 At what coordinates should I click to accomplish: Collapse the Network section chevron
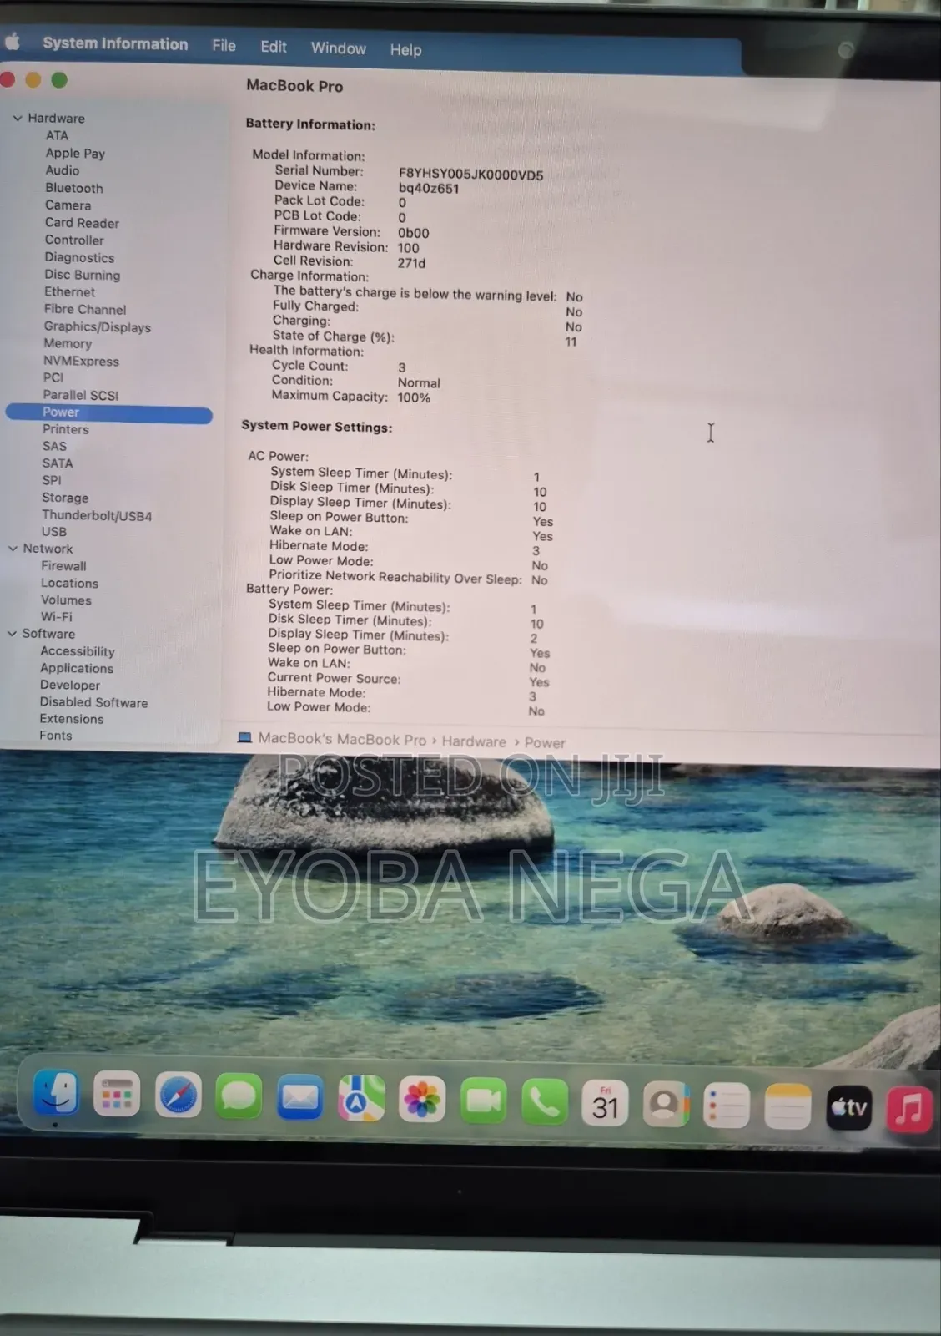pyautogui.click(x=13, y=549)
